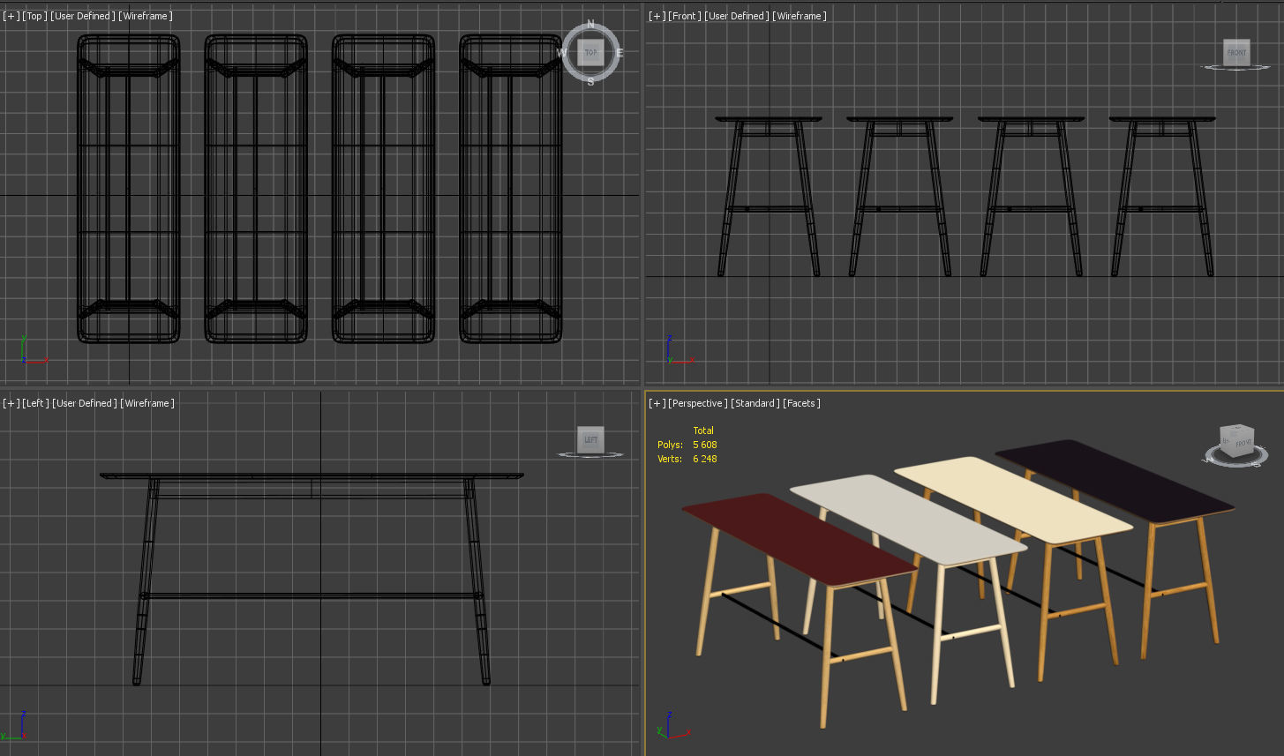Open the [+] general menu in Top viewport
Image resolution: width=1284 pixels, height=756 pixels.
coord(11,16)
